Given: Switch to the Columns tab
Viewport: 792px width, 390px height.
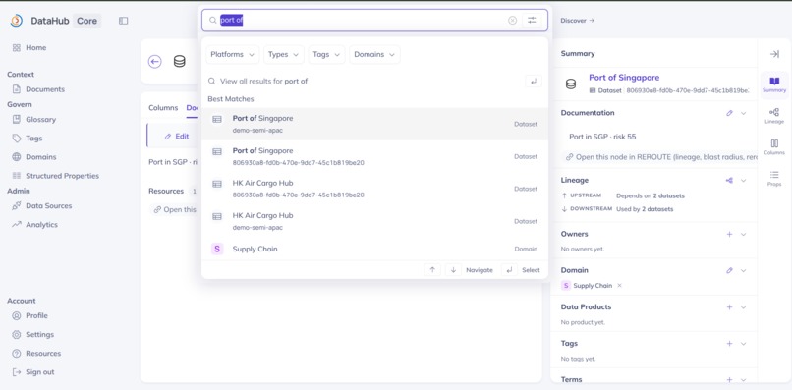Looking at the screenshot, I should [163, 108].
